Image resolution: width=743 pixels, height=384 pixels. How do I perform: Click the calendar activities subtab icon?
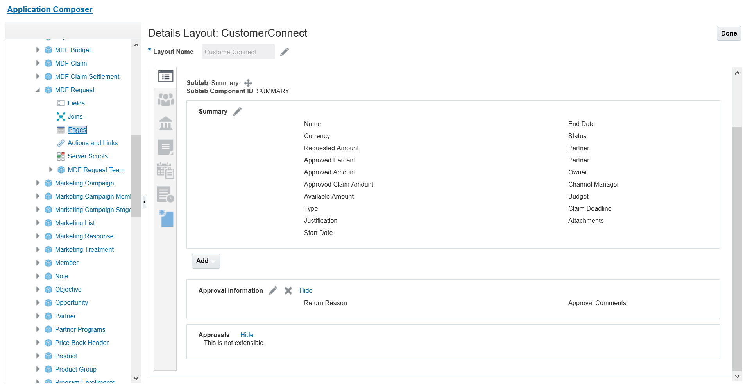[165, 171]
